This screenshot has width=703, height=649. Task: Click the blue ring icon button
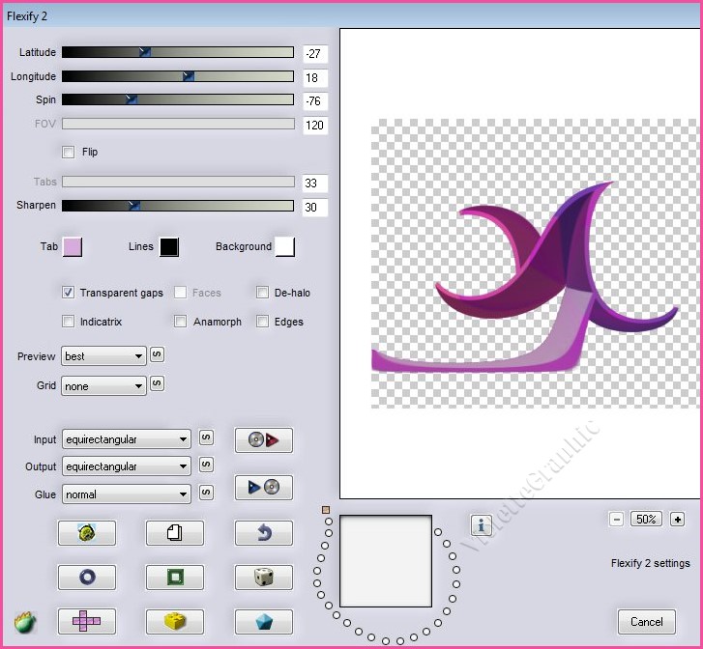click(x=86, y=578)
